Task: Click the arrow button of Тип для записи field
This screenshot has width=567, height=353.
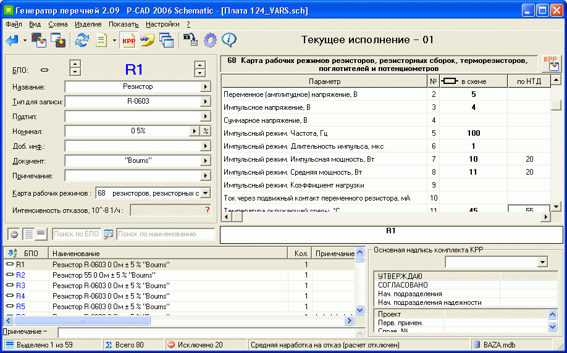Action: click(206, 102)
